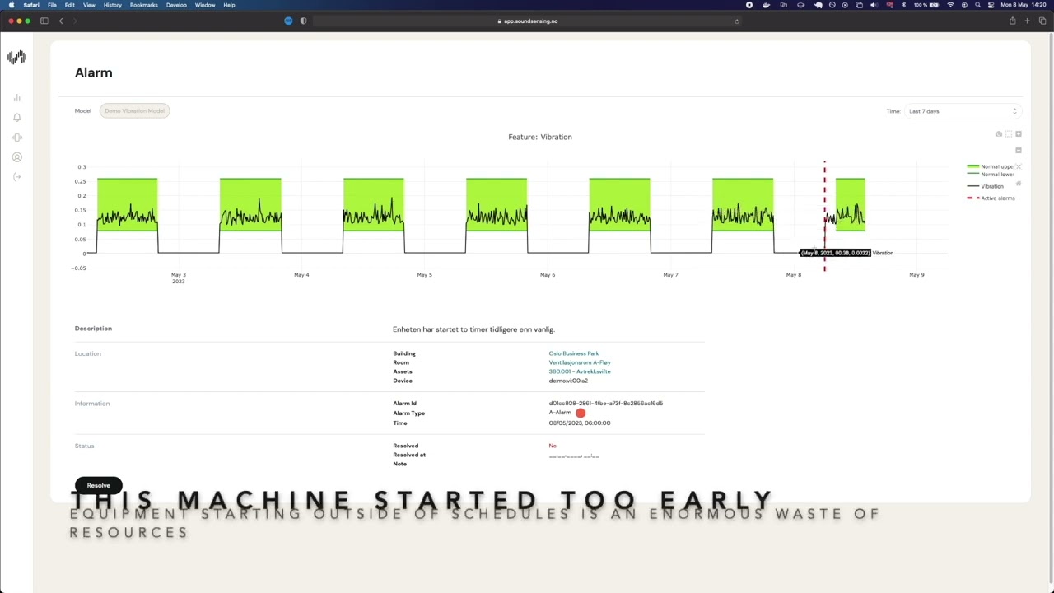This screenshot has height=593, width=1054.
Task: Open the 360.001 - Avtrekksvifte asset link
Action: (x=580, y=371)
